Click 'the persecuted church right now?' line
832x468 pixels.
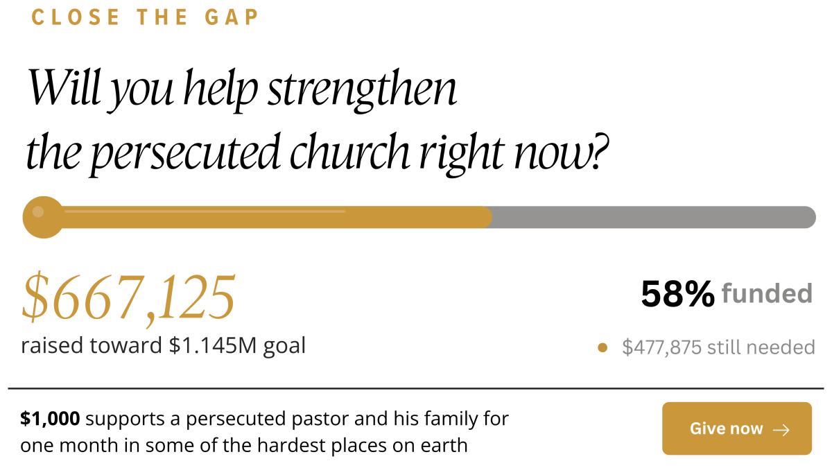[x=318, y=152]
